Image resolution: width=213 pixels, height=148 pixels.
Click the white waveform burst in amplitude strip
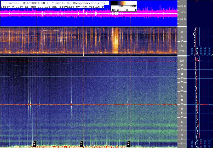pos(115,14)
